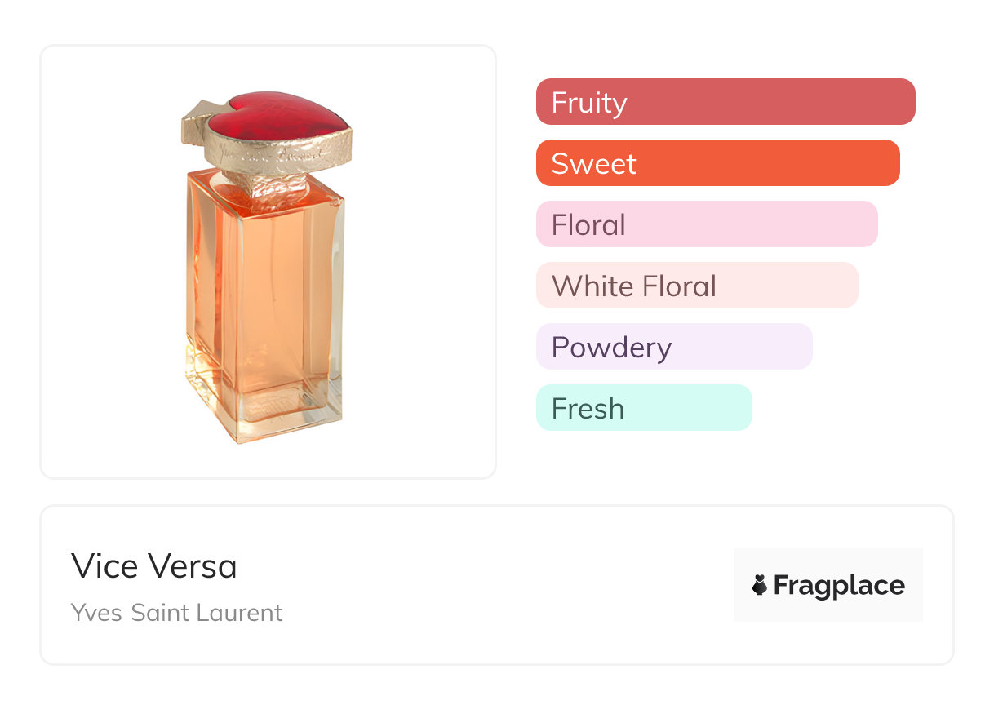Choose the Fresh accord bar
Viewport: 994px width, 705px height.
[x=643, y=408]
